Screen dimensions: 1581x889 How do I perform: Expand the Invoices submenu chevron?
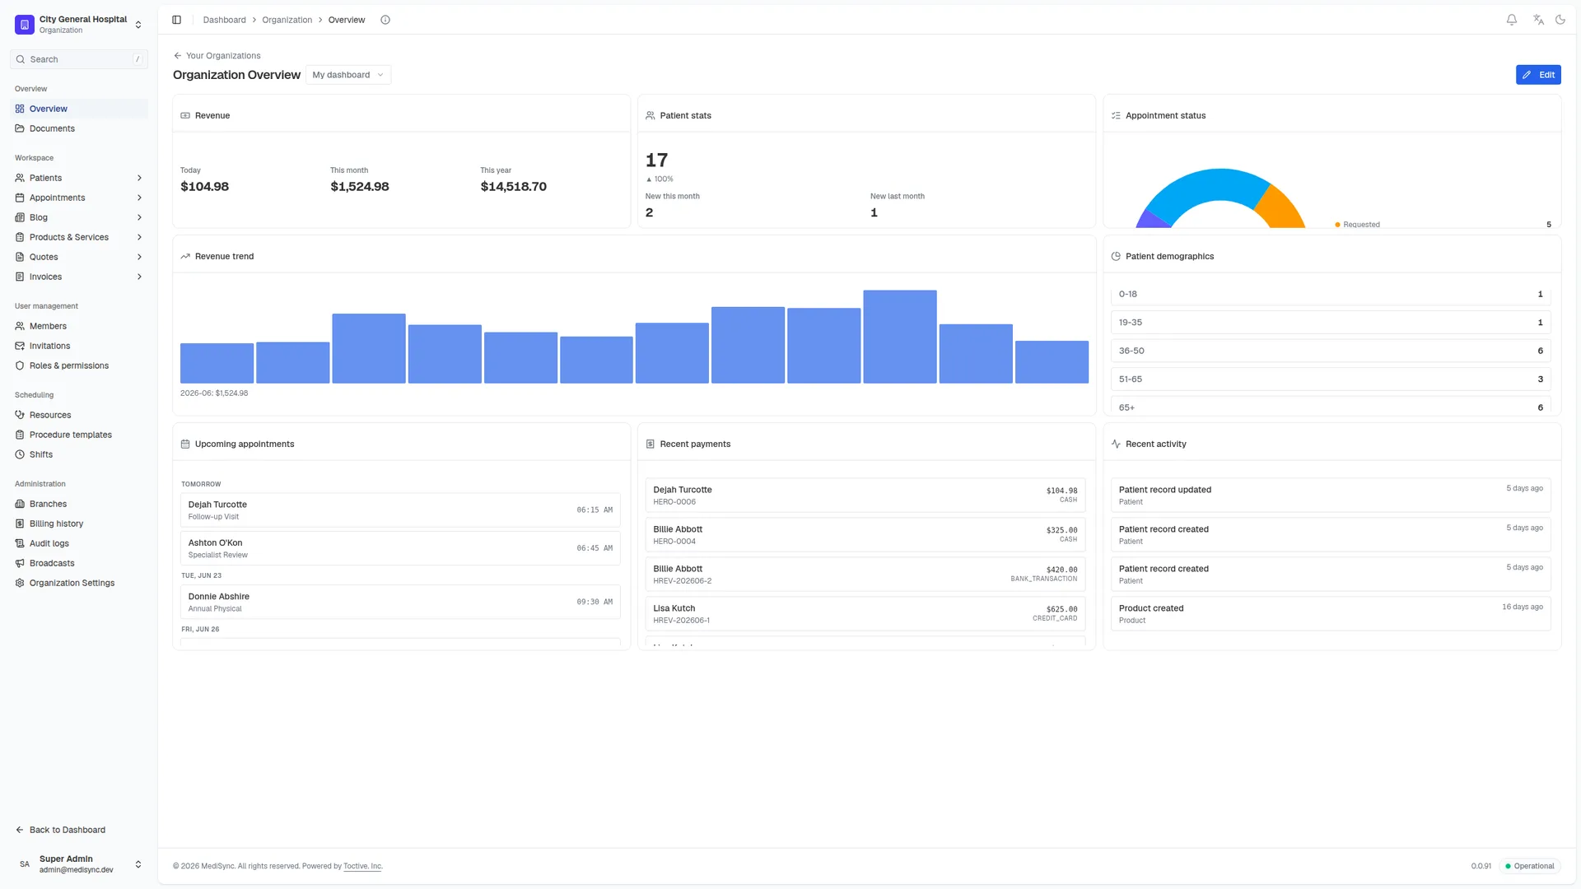click(139, 277)
